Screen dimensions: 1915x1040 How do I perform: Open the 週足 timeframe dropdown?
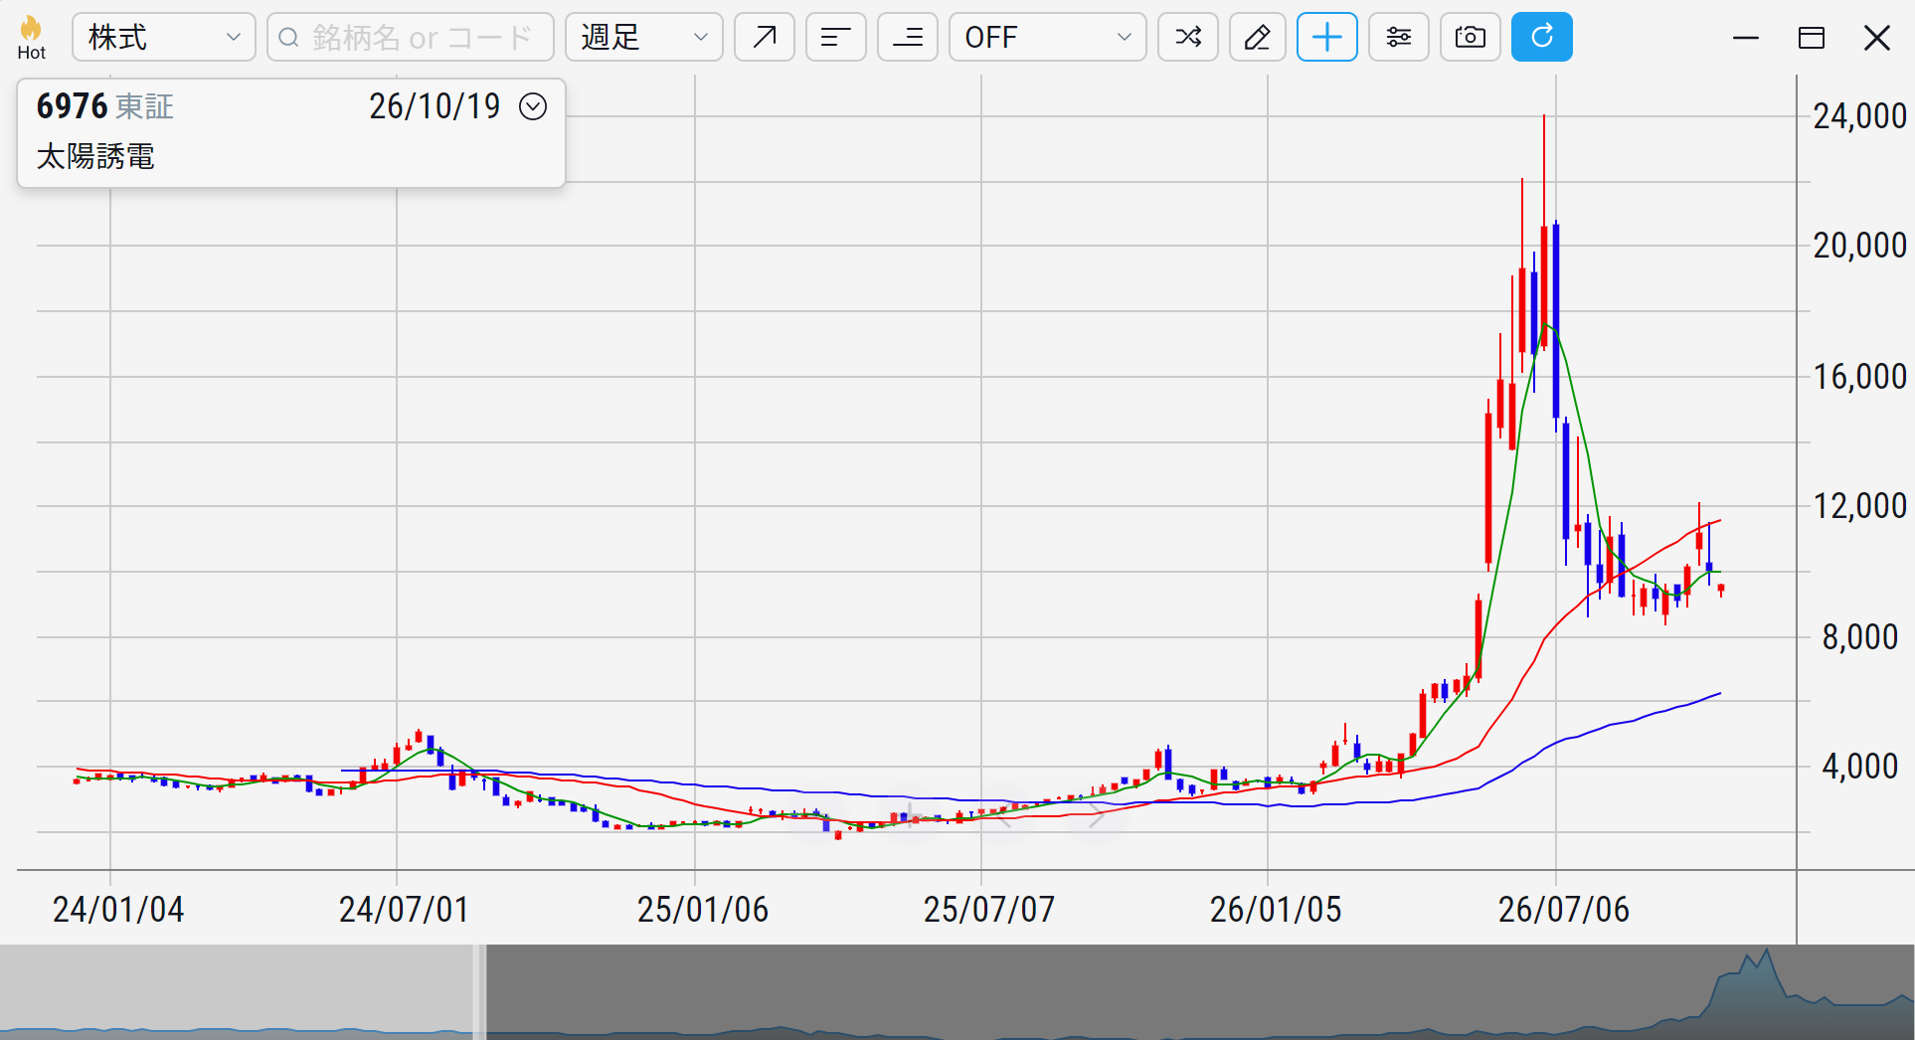pyautogui.click(x=644, y=38)
